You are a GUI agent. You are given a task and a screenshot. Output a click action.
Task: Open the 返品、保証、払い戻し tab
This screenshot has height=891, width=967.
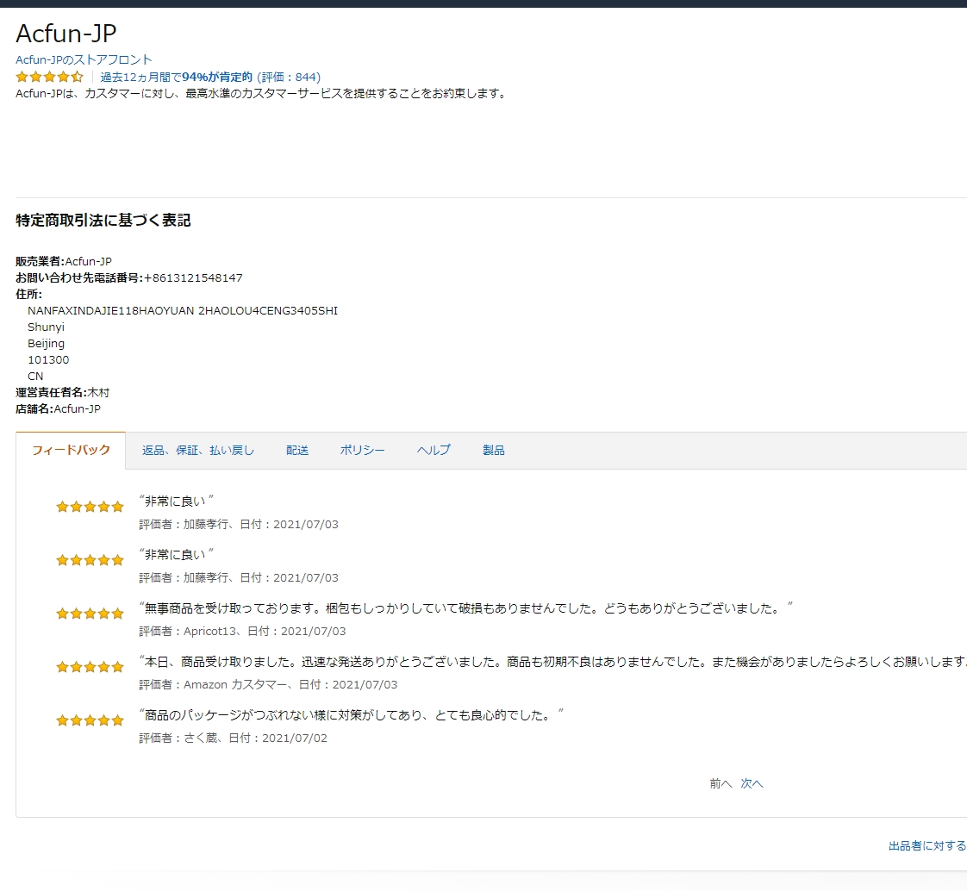click(199, 450)
